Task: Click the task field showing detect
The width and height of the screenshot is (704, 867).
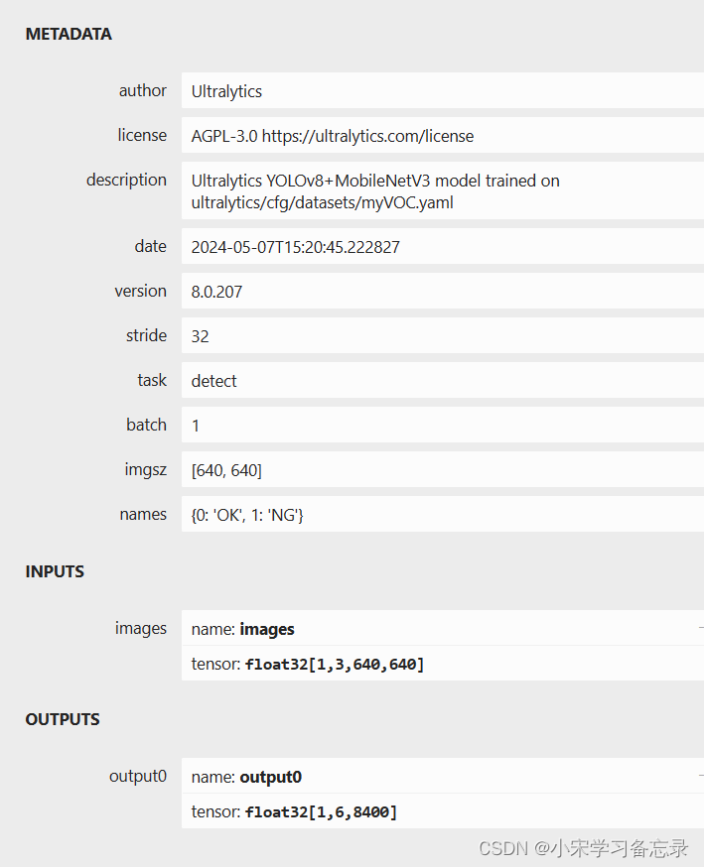Action: pyautogui.click(x=443, y=380)
